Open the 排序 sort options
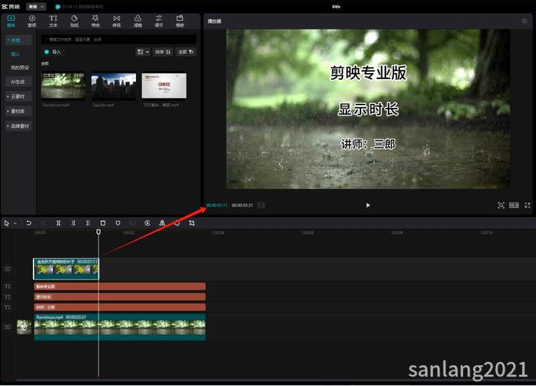536x386 pixels. [163, 52]
